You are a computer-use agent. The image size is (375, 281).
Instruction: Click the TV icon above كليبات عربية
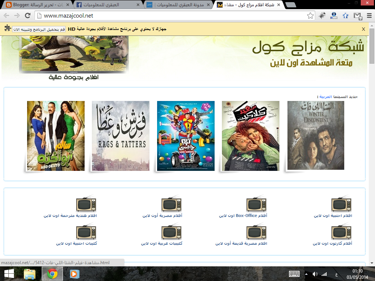171,231
